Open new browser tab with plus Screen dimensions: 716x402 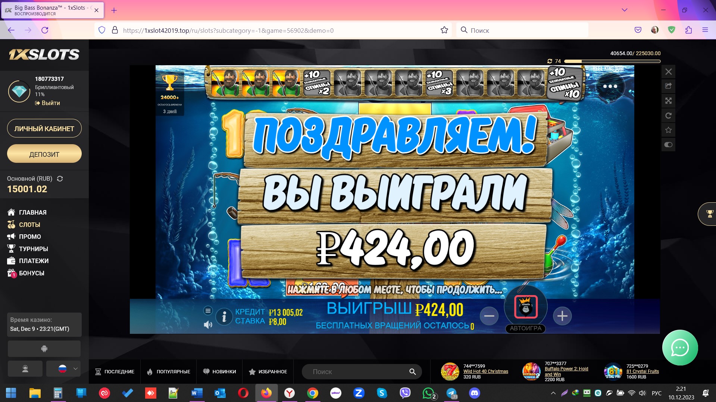pyautogui.click(x=114, y=10)
